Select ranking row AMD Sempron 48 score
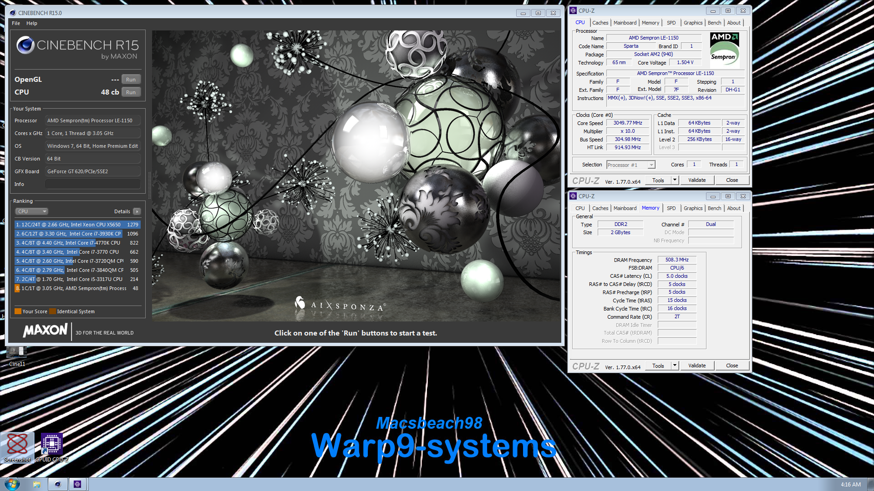874x491 pixels. click(x=77, y=288)
